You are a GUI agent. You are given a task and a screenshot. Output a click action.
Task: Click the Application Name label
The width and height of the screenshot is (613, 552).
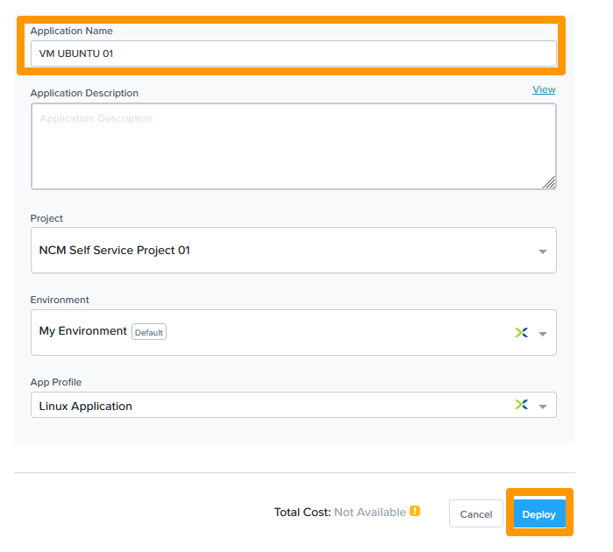click(72, 31)
